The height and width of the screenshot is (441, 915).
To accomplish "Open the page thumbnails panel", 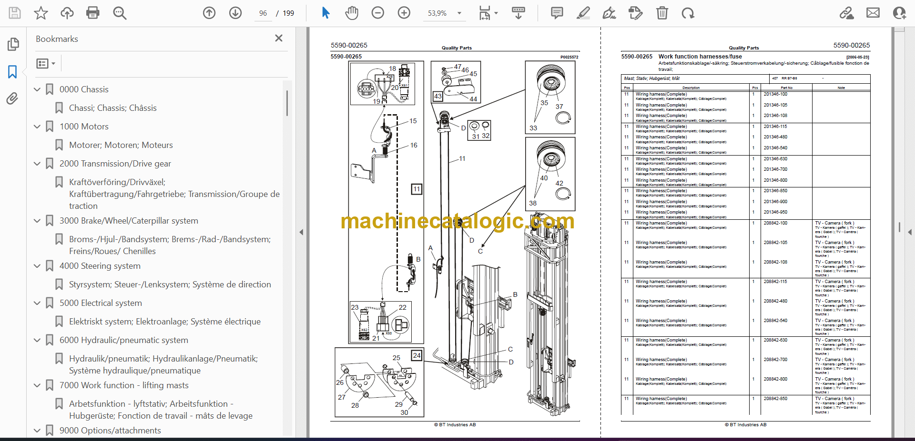I will 13,44.
